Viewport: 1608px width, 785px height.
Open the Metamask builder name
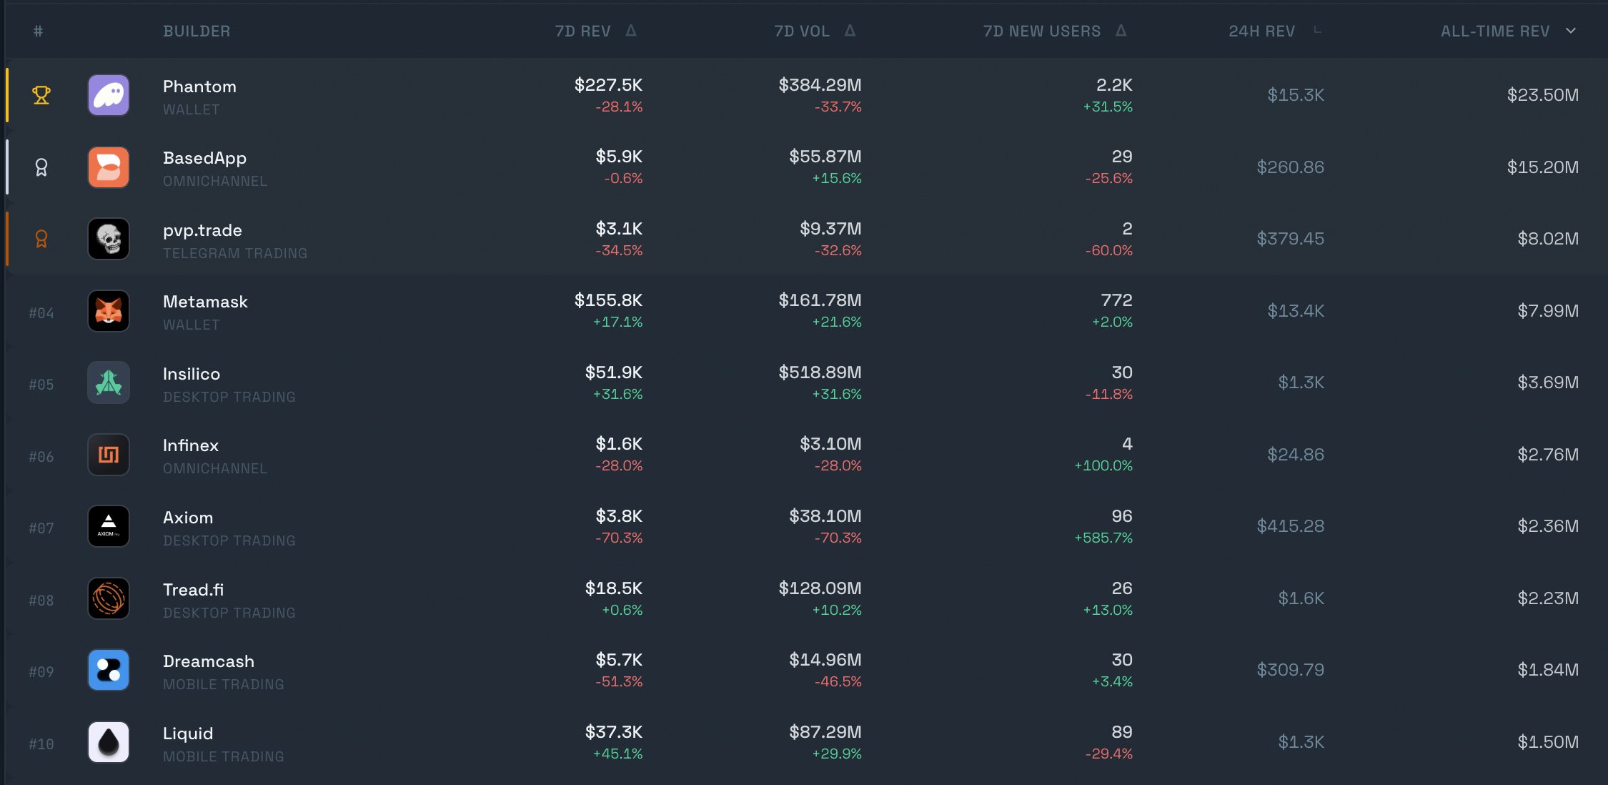coord(205,302)
